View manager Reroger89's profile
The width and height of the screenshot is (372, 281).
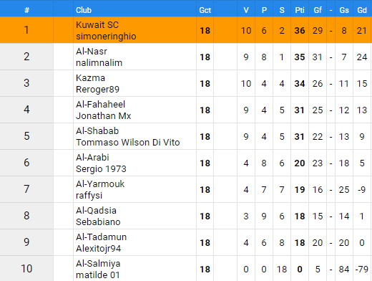tap(97, 90)
